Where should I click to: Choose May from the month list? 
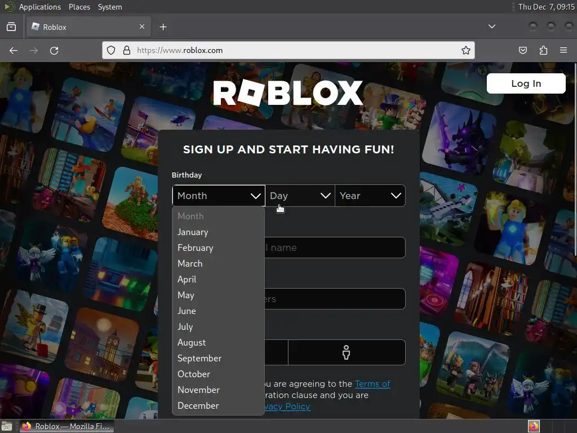tap(218, 295)
